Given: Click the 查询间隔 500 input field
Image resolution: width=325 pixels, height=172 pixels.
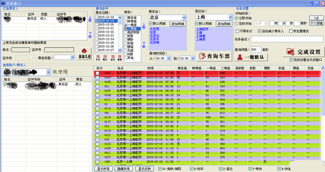Looking at the screenshot, I should pyautogui.click(x=256, y=50).
